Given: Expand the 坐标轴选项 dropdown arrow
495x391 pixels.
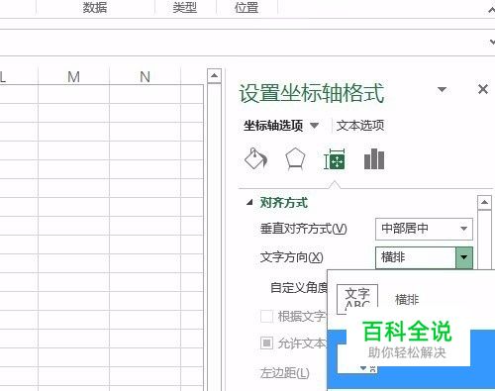Looking at the screenshot, I should pyautogui.click(x=315, y=126).
